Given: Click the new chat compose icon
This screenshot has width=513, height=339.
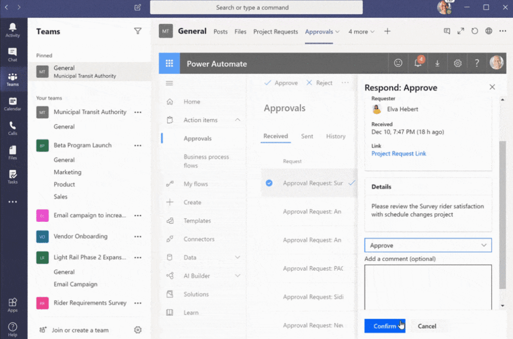Looking at the screenshot, I should [x=138, y=7].
